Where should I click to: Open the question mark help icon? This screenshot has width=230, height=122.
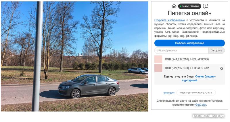pos(205,6)
